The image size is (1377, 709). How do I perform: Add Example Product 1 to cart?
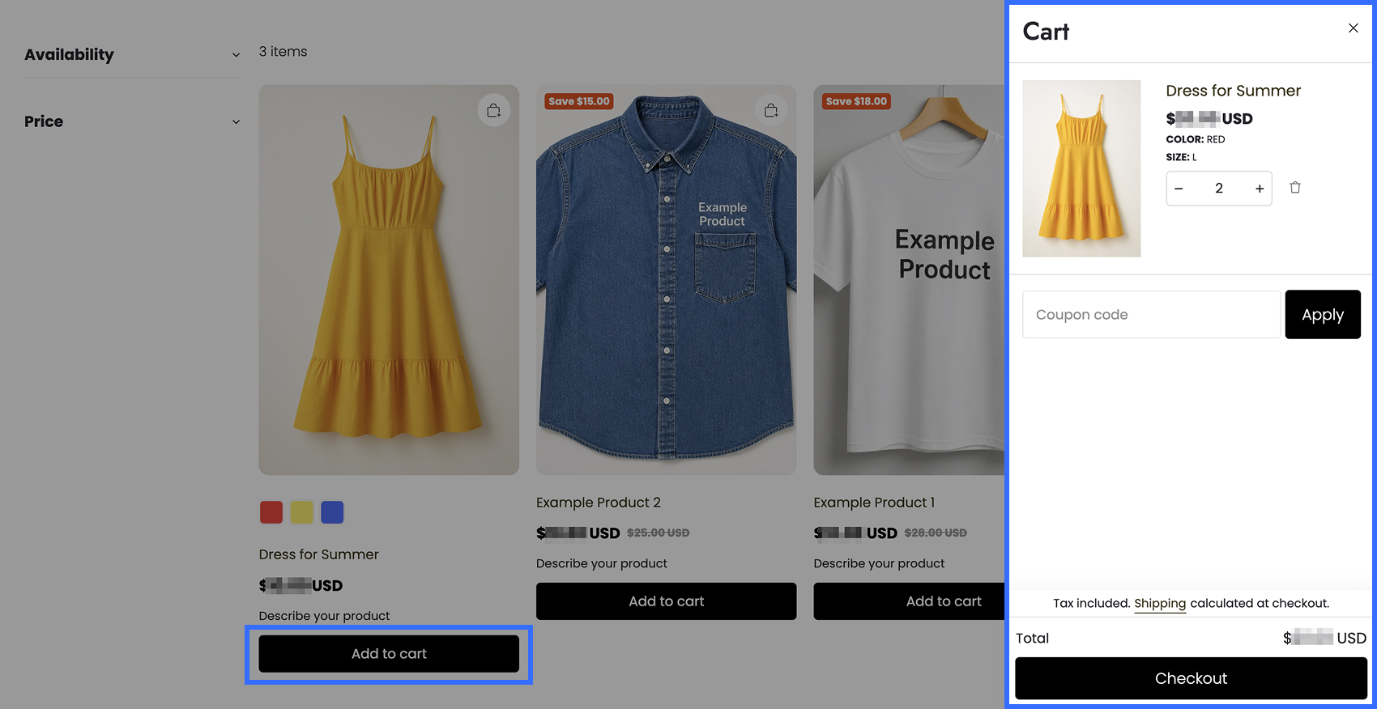(909, 601)
